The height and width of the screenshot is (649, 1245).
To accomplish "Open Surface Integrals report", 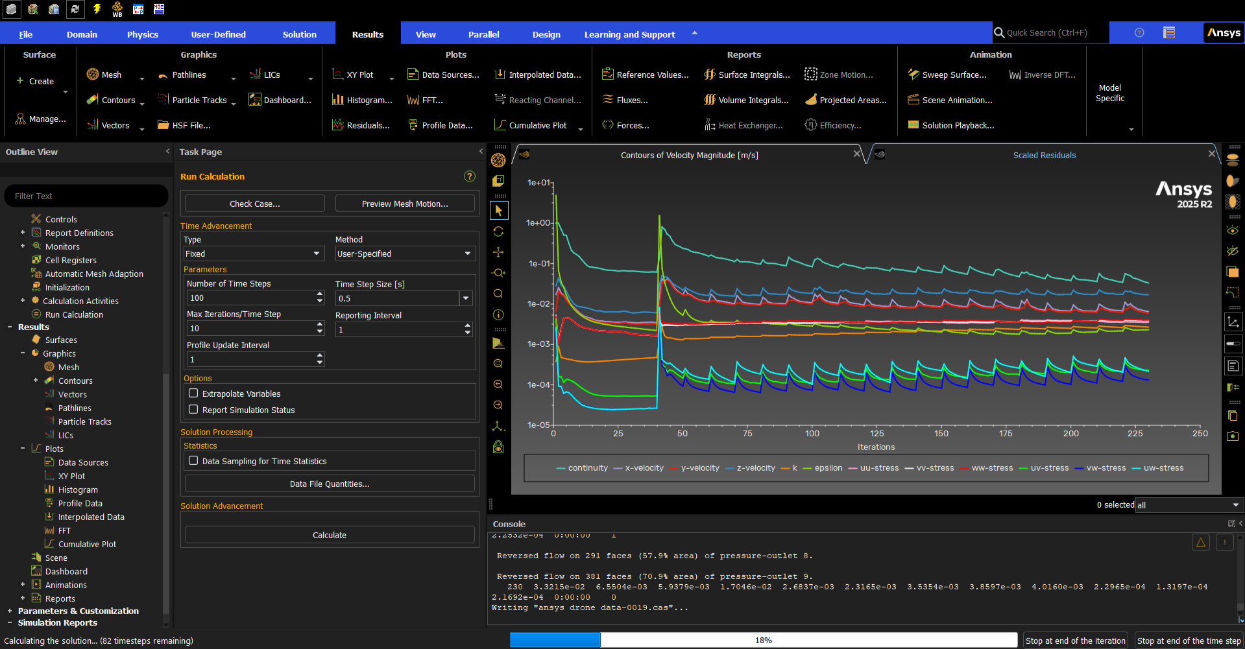I will (747, 75).
